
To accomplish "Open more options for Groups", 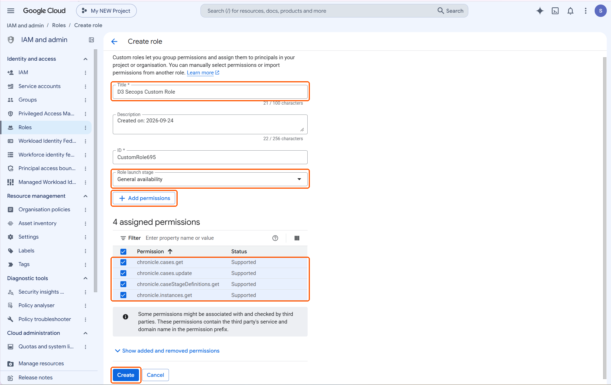I will [85, 100].
